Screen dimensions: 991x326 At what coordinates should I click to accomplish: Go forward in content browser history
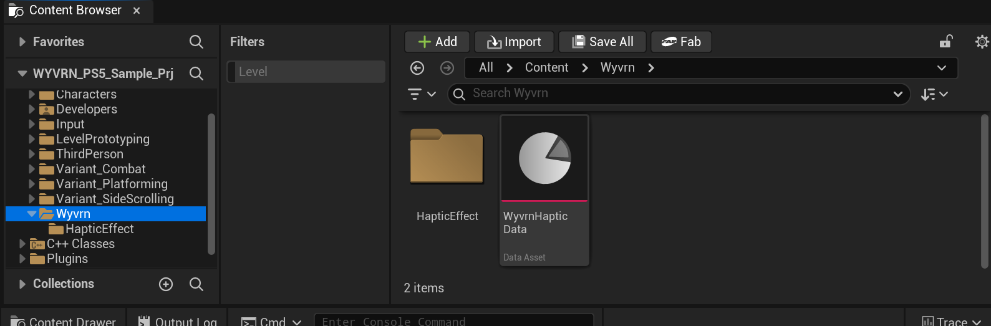[x=447, y=68]
